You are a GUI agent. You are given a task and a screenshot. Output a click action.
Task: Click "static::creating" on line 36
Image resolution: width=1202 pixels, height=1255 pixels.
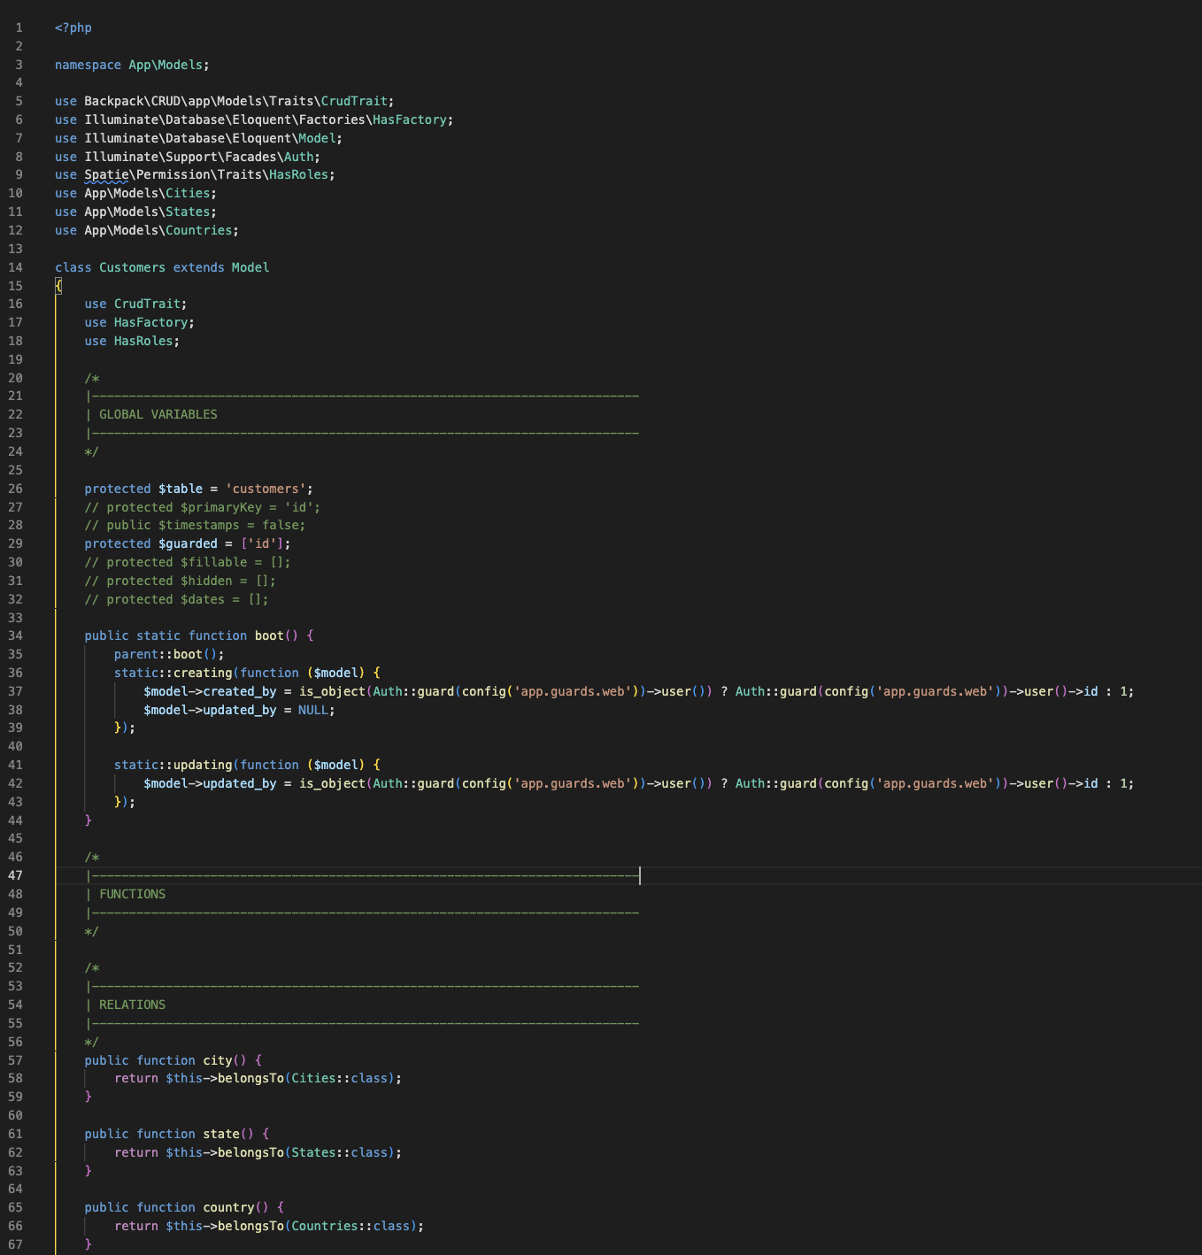[x=173, y=673]
